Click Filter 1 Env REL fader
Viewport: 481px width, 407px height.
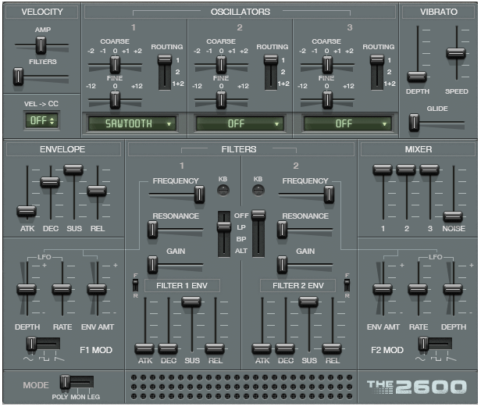click(x=215, y=348)
